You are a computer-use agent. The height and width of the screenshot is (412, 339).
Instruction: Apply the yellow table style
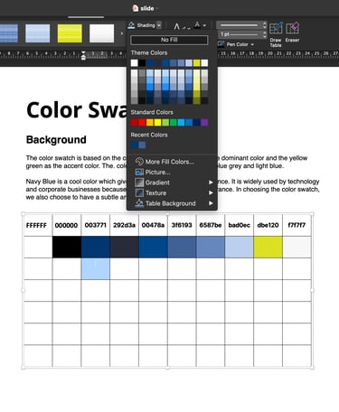tap(70, 33)
